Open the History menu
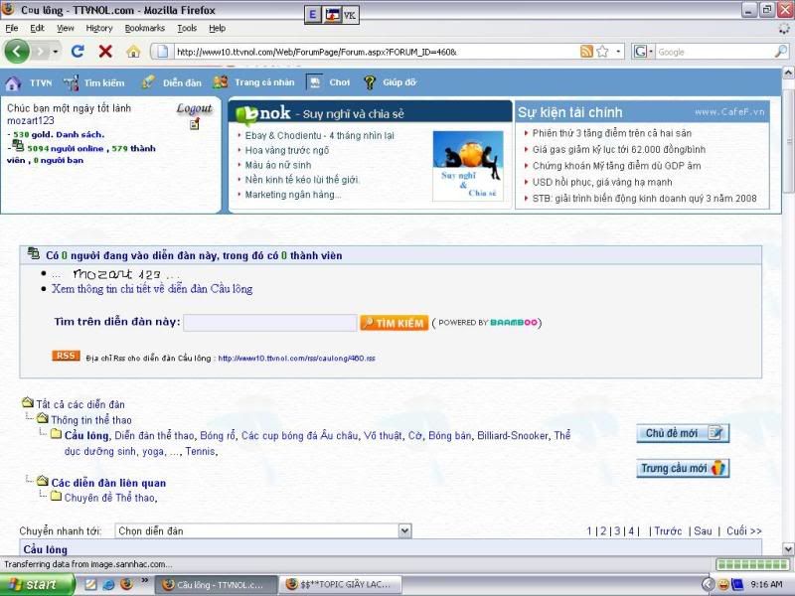 pos(98,28)
